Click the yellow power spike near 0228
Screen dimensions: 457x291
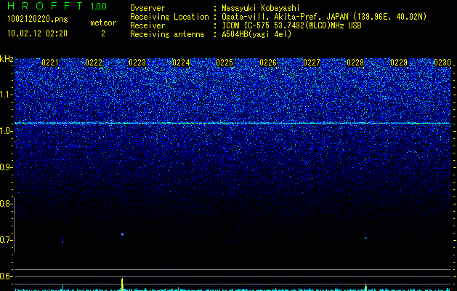coord(365,287)
